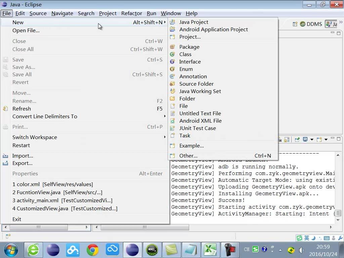This screenshot has height=258, width=344.
Task: Click the Windows Start button
Action: (x=11, y=250)
